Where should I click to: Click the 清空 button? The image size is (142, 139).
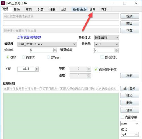pyautogui.click(x=130, y=110)
